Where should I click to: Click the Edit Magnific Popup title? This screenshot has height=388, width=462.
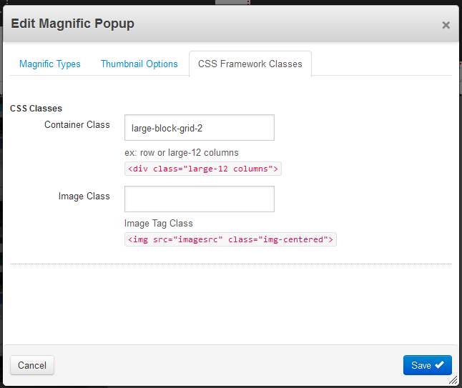pyautogui.click(x=72, y=24)
